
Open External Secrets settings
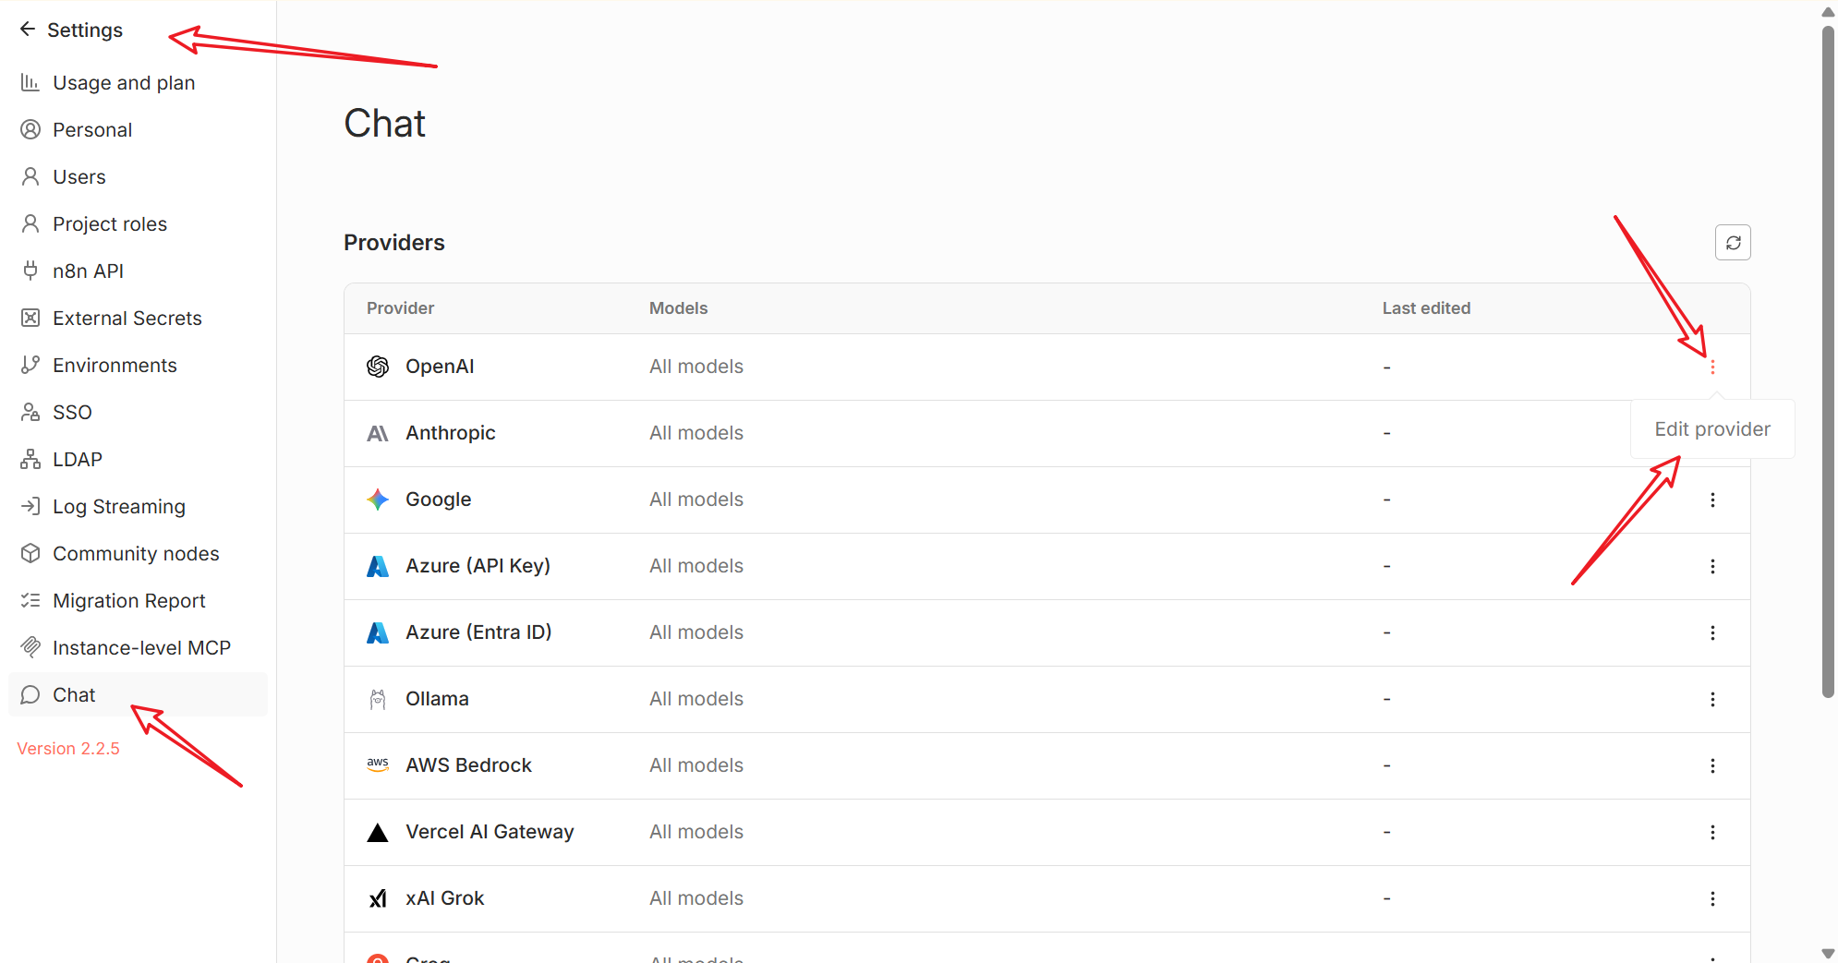(138, 319)
